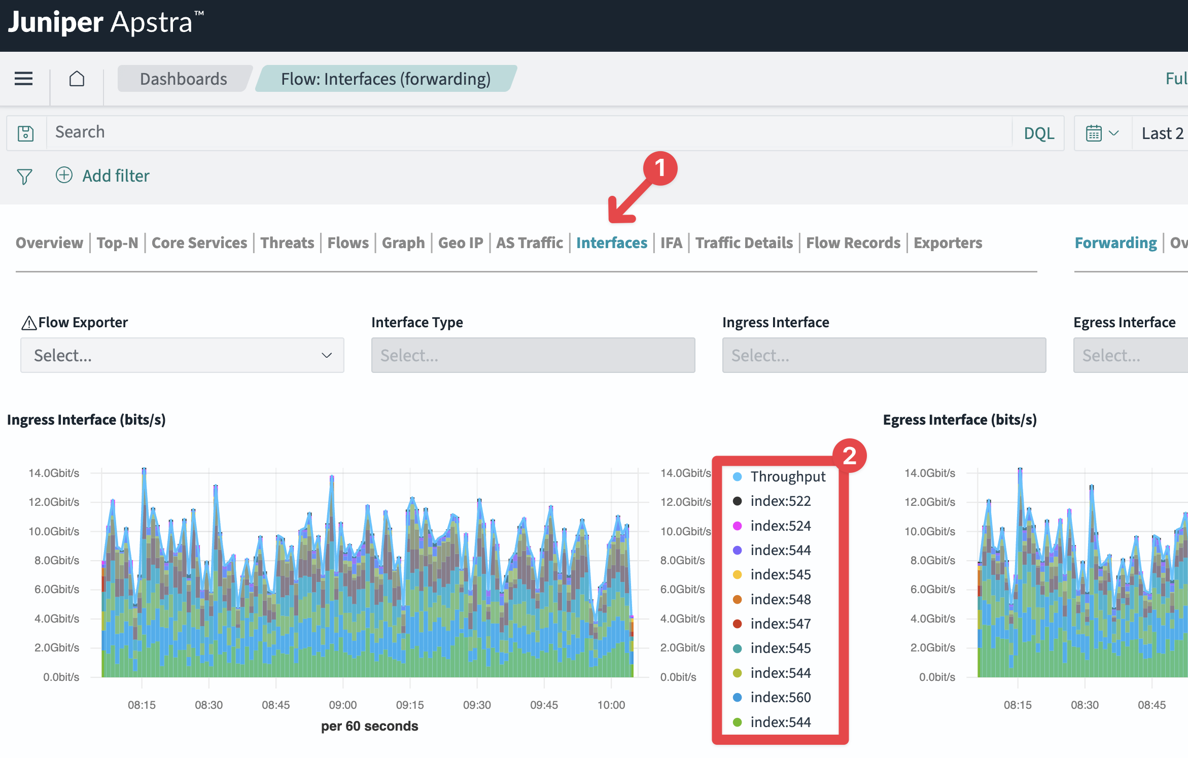Expand the Flow Exporter dropdown
This screenshot has width=1188, height=758.
pos(182,355)
